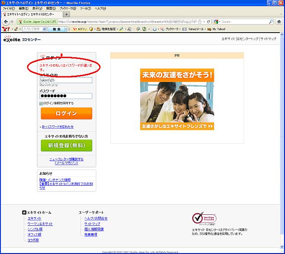
Task: Click the excite ID center logo
Action: pyautogui.click(x=22, y=39)
